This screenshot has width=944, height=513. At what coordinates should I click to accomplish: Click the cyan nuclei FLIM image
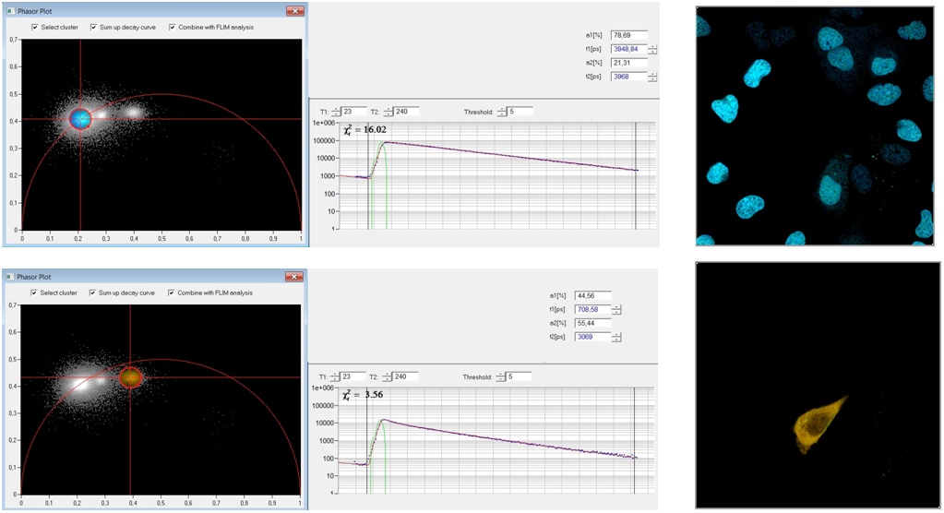click(x=818, y=125)
